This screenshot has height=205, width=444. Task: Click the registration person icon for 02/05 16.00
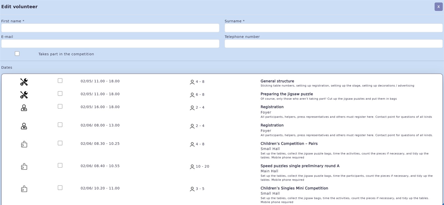click(24, 108)
